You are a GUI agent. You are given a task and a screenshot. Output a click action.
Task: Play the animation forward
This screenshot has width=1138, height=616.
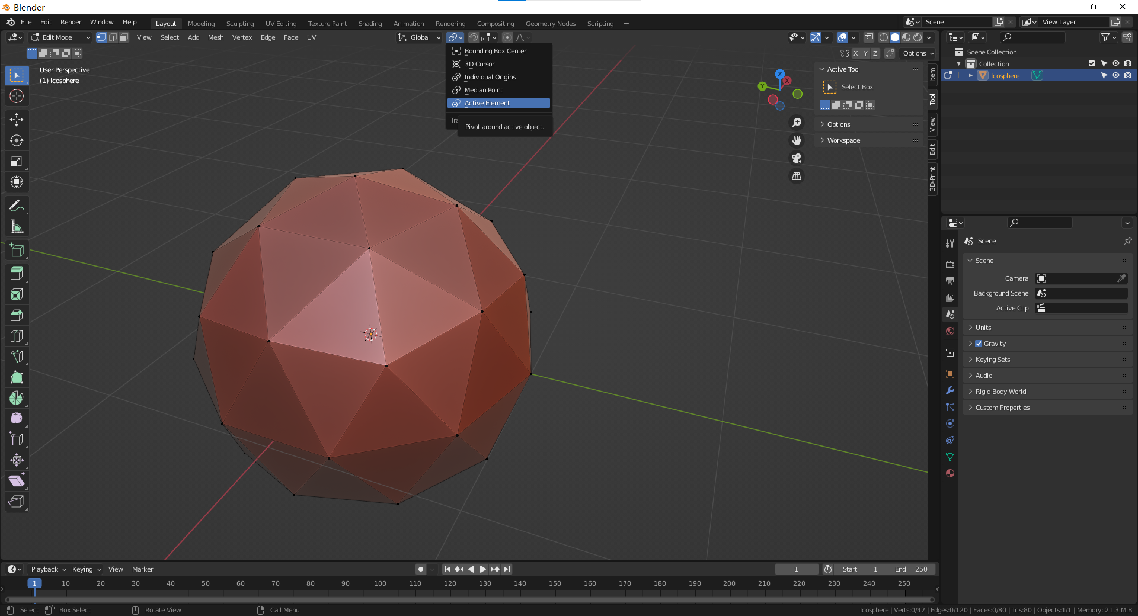click(482, 569)
